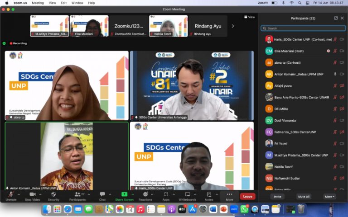Open Safari in the Dock
Screen dimensions: 348x217
tap(68, 209)
